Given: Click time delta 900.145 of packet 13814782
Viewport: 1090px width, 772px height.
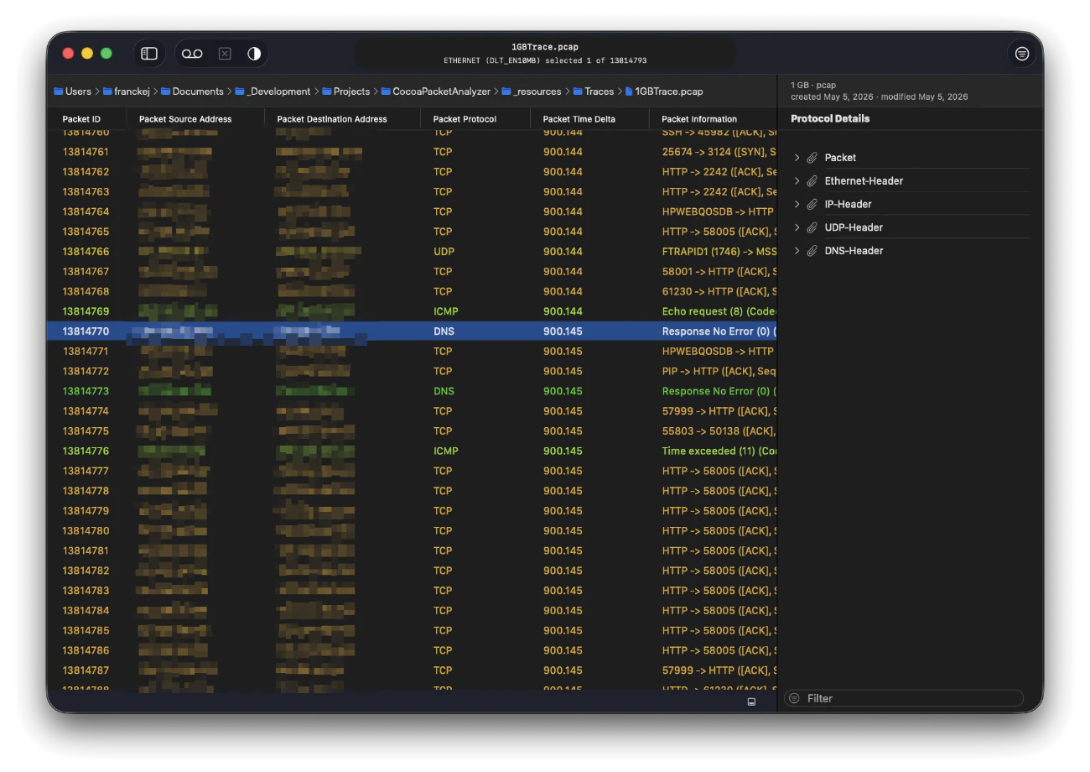Looking at the screenshot, I should pos(563,571).
